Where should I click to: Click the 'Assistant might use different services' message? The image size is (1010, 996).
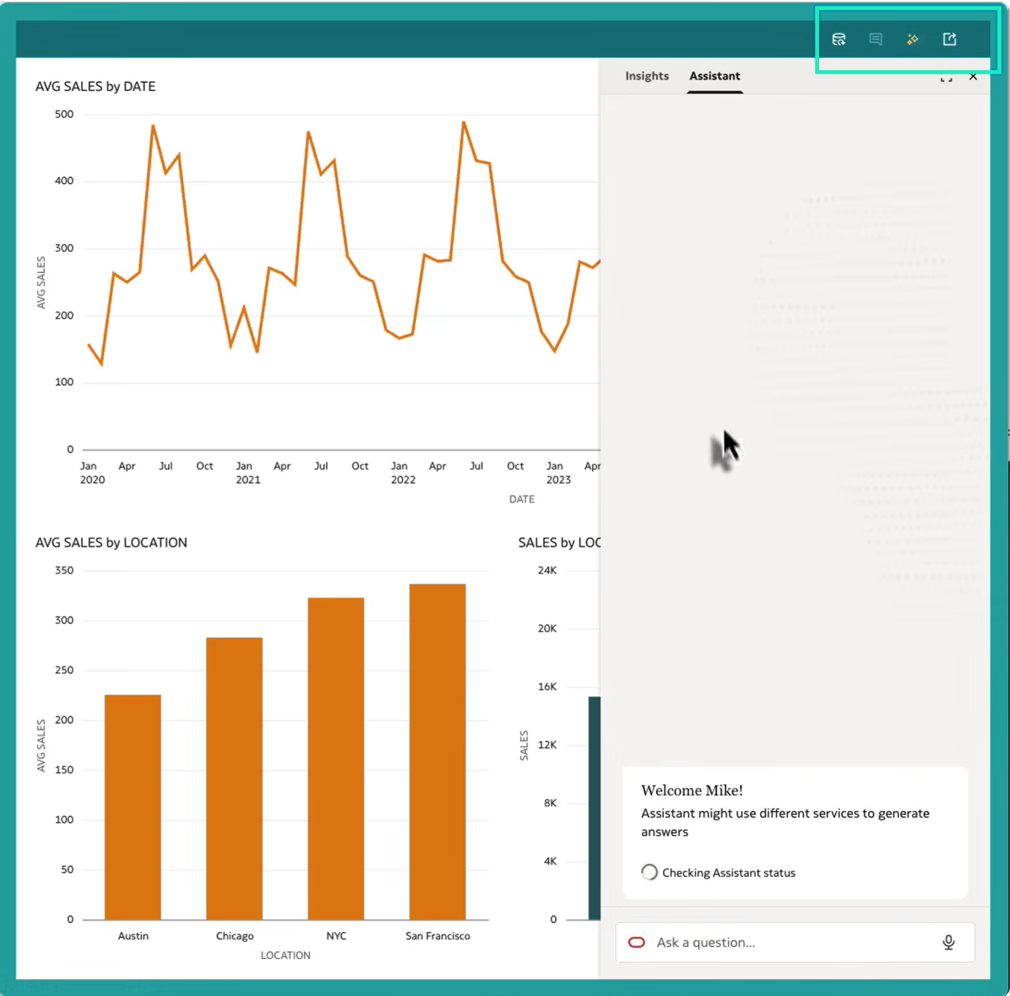tap(785, 822)
